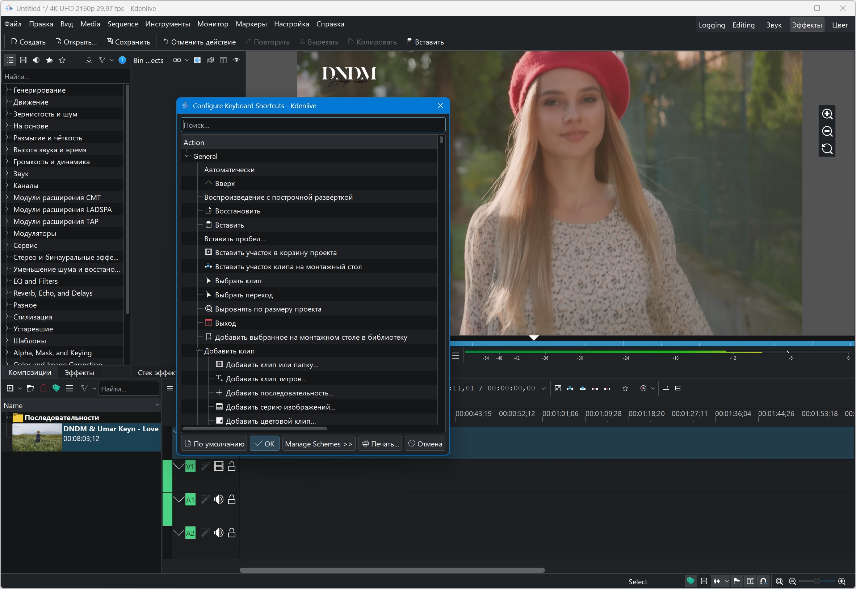This screenshot has height=589, width=856.
Task: Switch to the Композиции tab
Action: [30, 372]
